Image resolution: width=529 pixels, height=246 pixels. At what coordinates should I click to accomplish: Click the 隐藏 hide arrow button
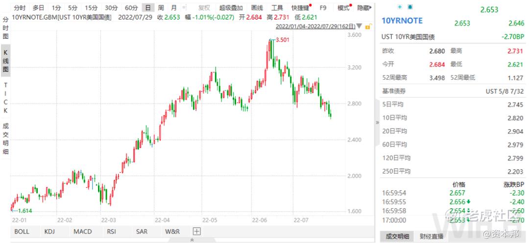365,8
